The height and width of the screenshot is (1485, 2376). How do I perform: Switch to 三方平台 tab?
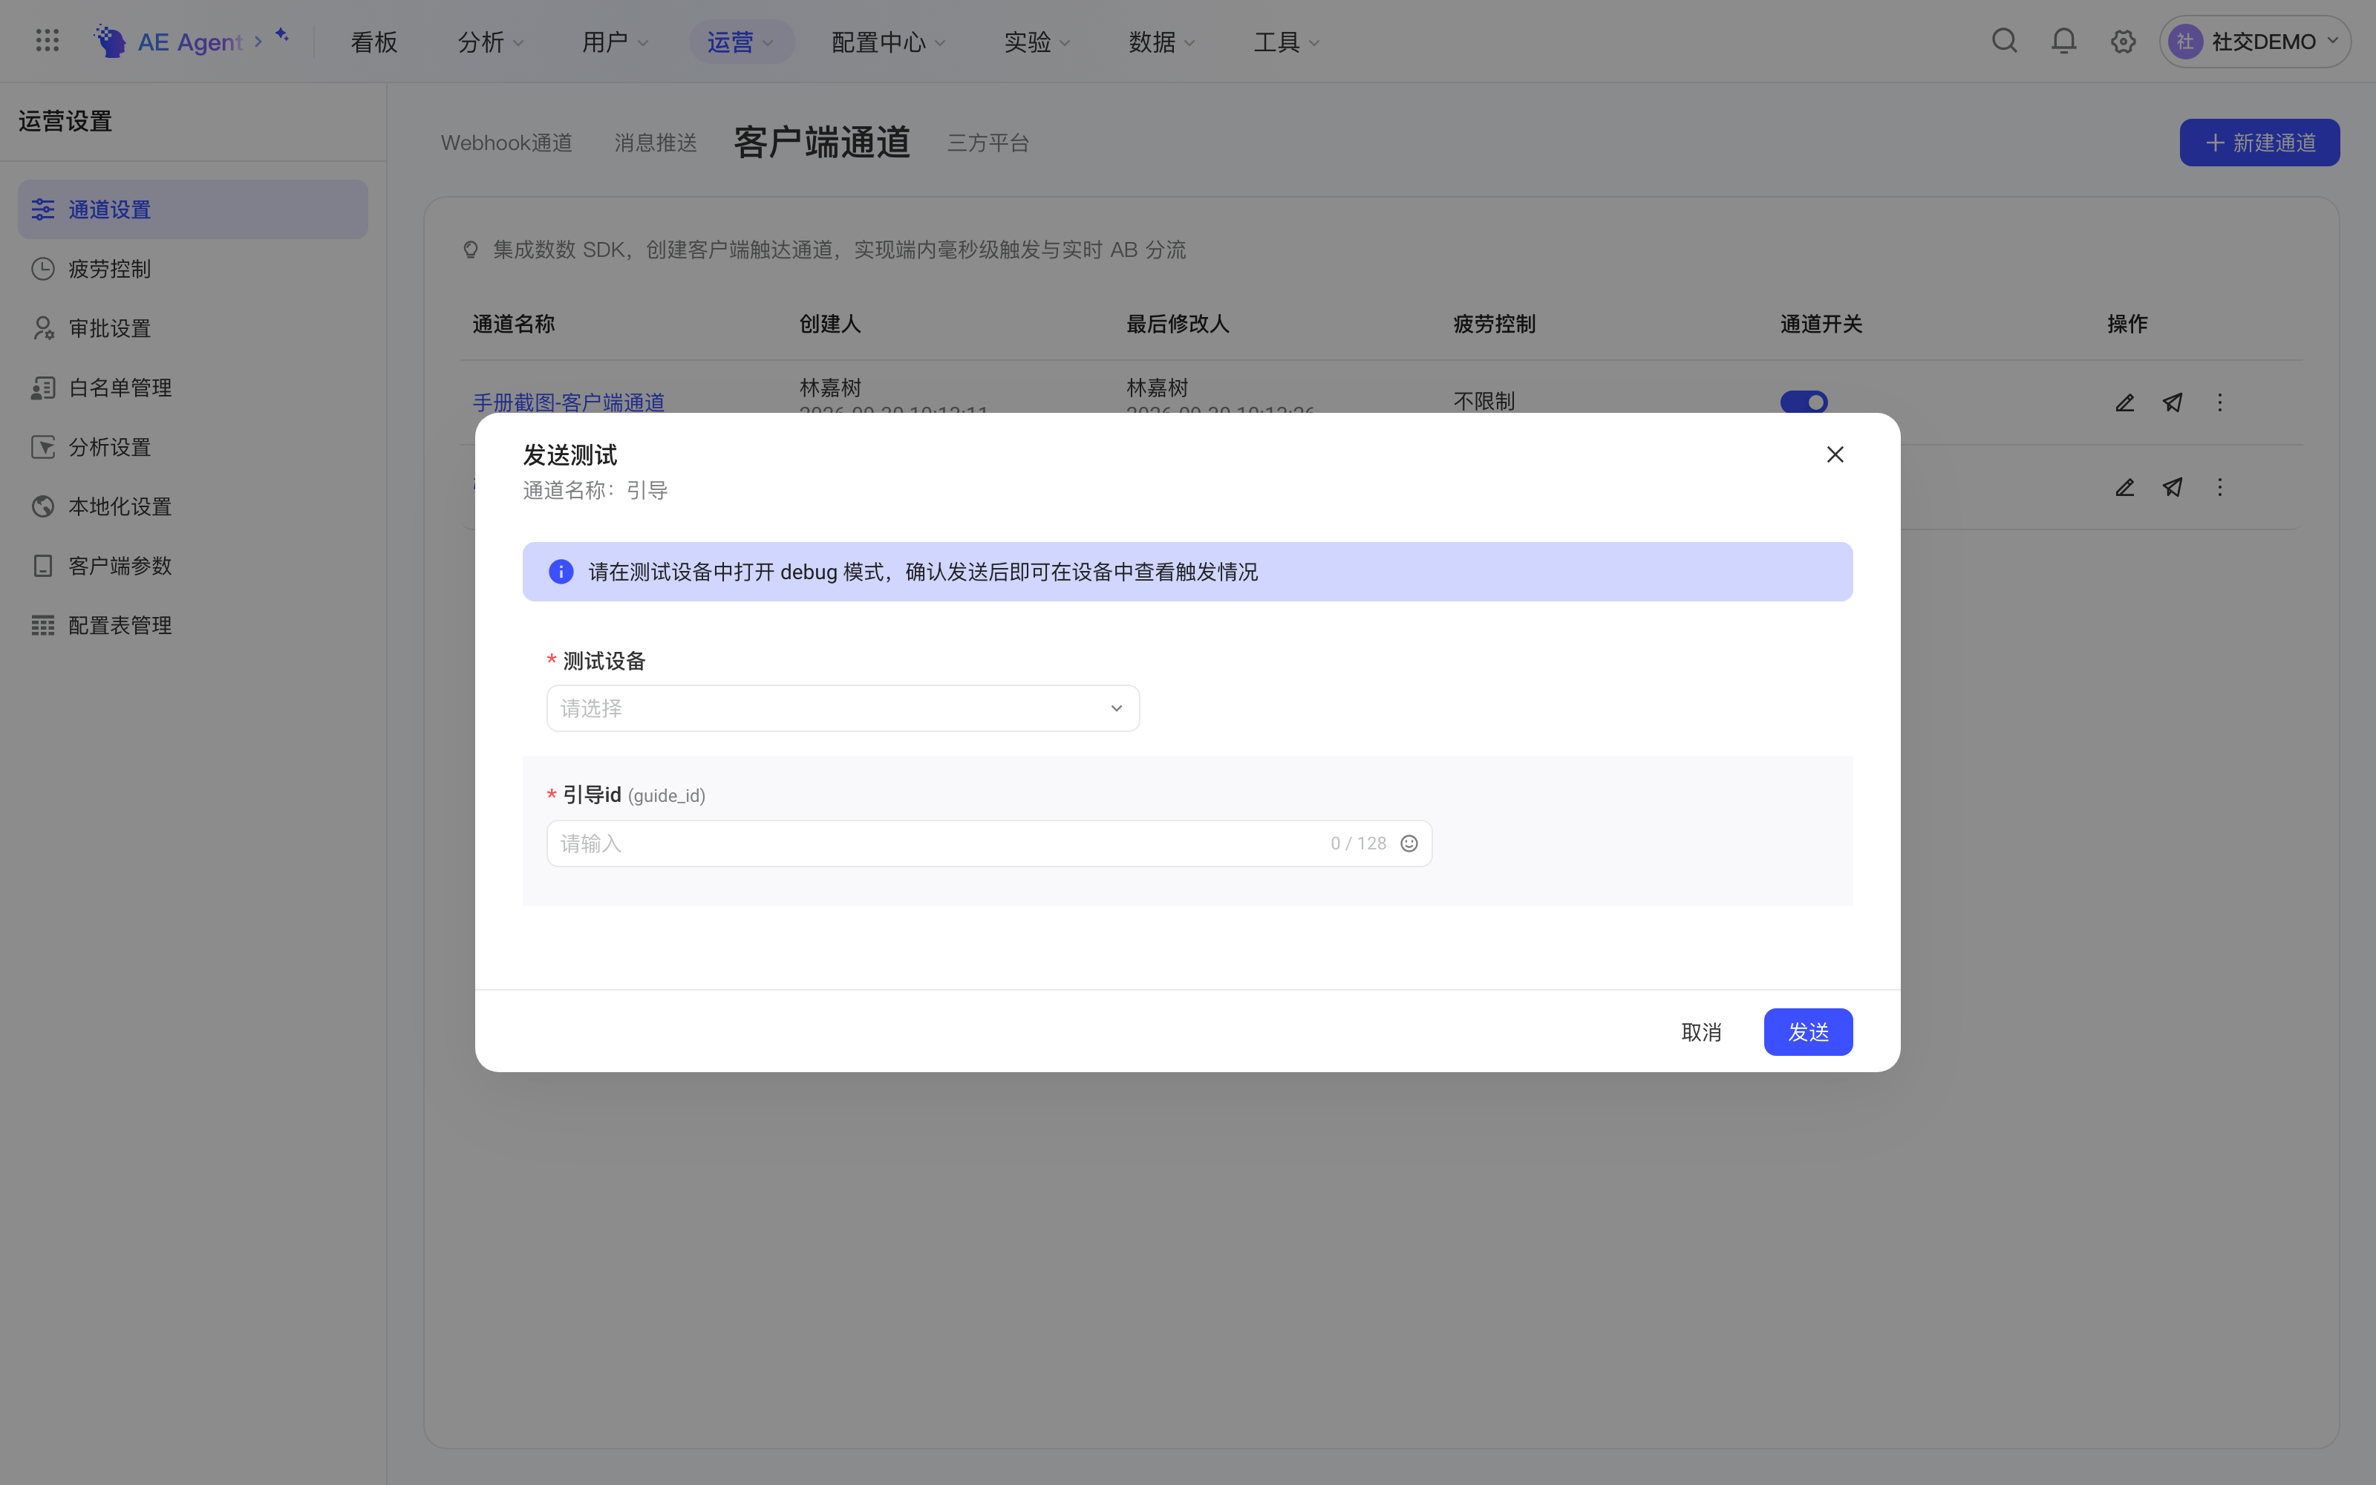coord(988,143)
